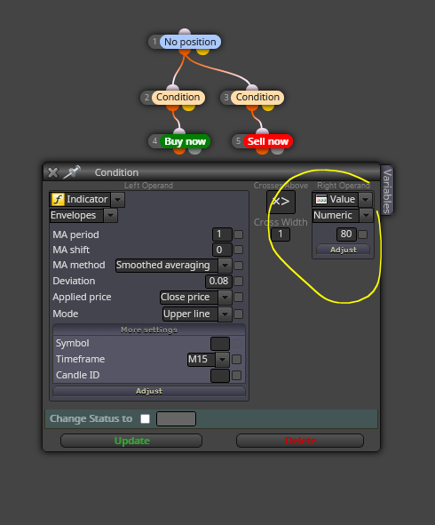
Task: Click the Change Status value field
Action: click(176, 419)
